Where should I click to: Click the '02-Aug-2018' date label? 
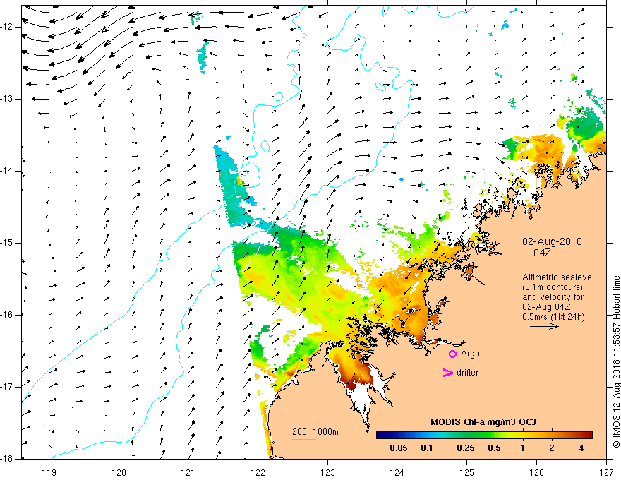coord(552,241)
